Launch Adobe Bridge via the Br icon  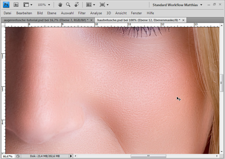(16, 5)
